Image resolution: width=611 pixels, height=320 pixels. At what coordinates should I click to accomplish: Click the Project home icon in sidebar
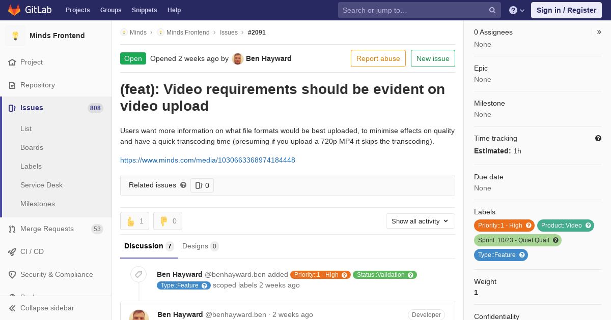click(12, 62)
